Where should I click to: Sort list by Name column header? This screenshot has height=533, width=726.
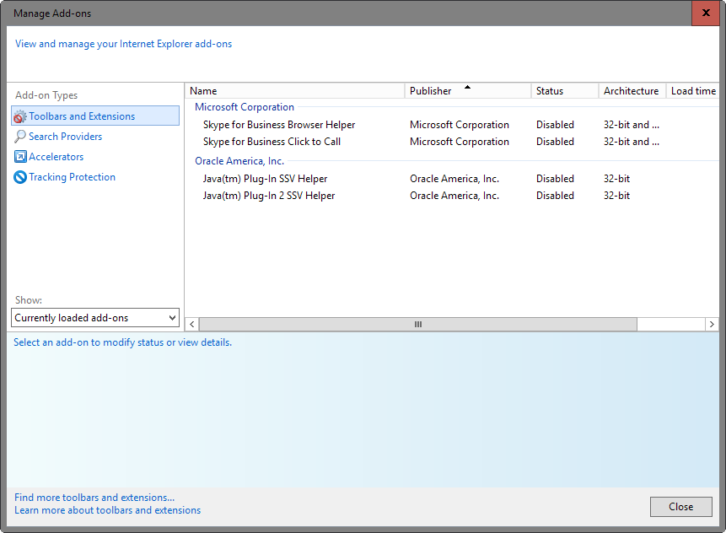pyautogui.click(x=295, y=91)
